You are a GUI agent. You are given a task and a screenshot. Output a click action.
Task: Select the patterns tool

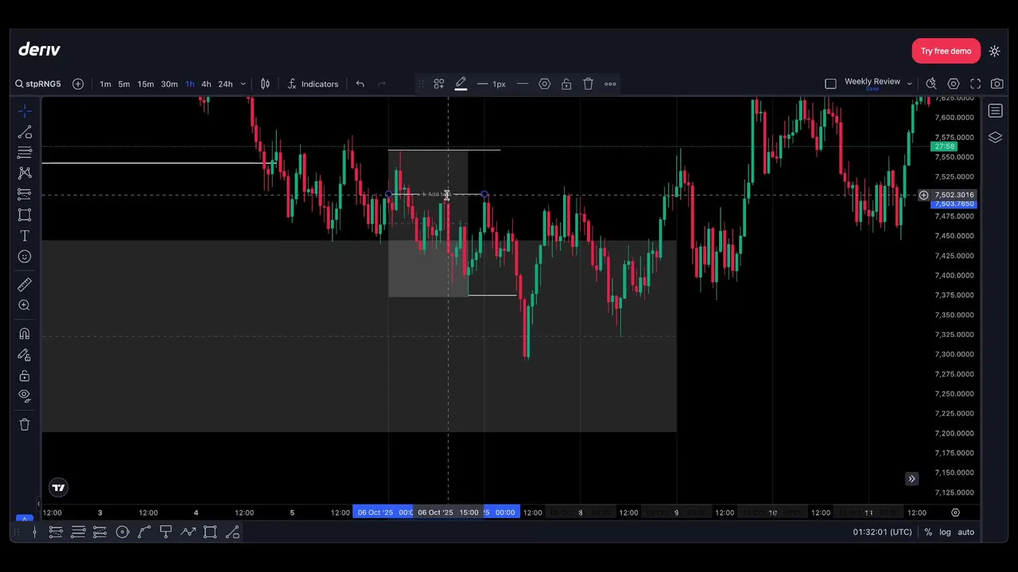[x=25, y=173]
